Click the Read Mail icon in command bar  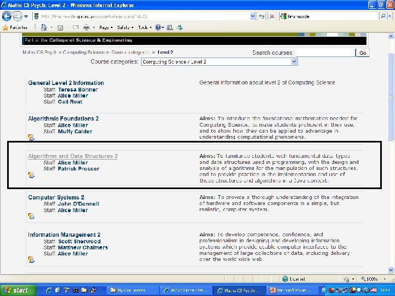pos(76,27)
